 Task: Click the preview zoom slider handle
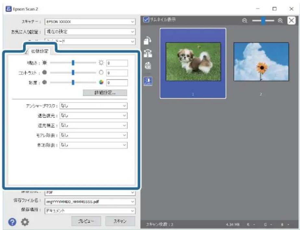pos(263,20)
